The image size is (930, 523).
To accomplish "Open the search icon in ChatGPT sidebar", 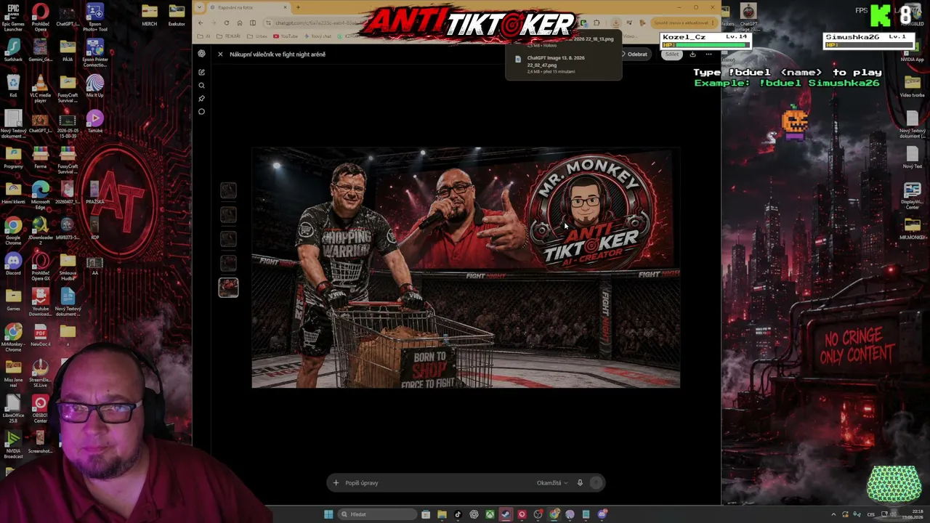I will click(201, 86).
